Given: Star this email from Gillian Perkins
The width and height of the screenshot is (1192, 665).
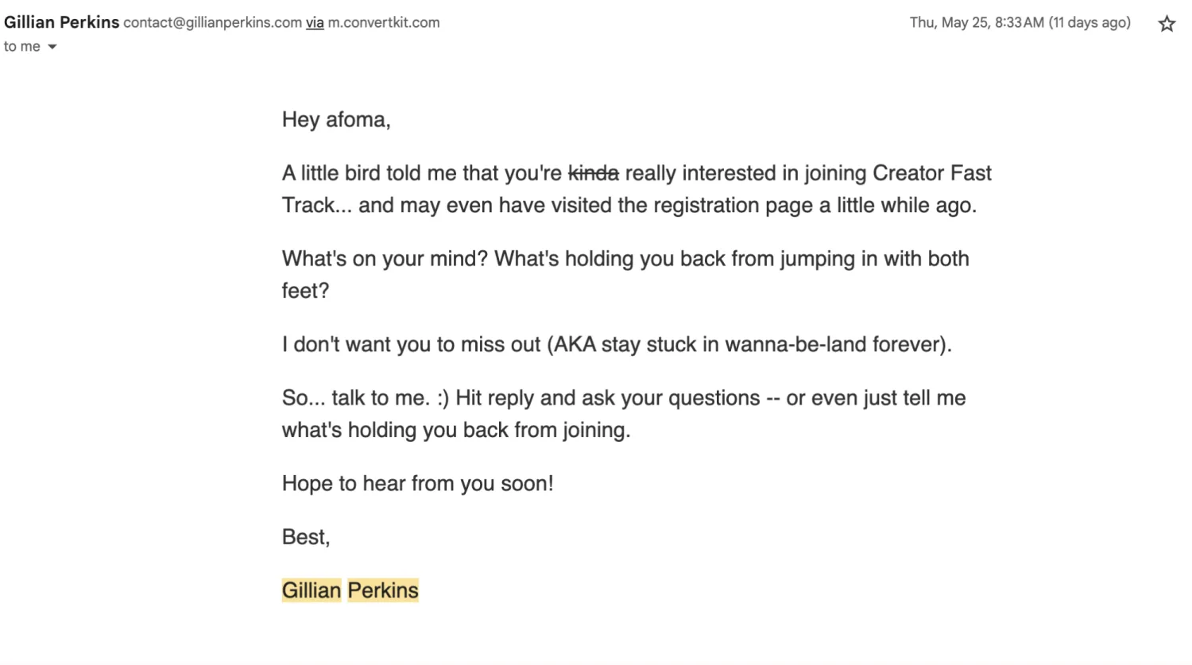Looking at the screenshot, I should (1166, 24).
